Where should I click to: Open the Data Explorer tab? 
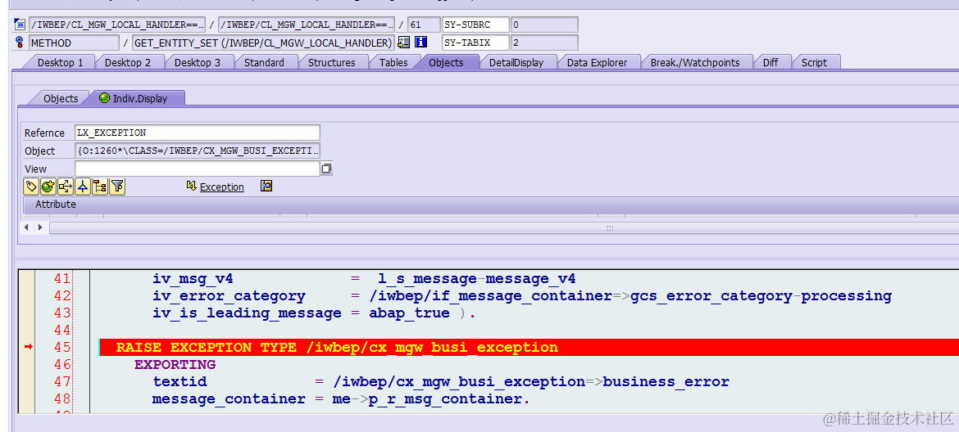(597, 62)
